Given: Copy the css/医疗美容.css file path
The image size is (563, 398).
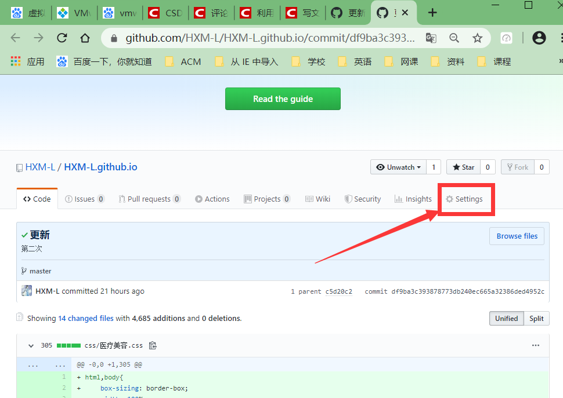Looking at the screenshot, I should click(153, 345).
